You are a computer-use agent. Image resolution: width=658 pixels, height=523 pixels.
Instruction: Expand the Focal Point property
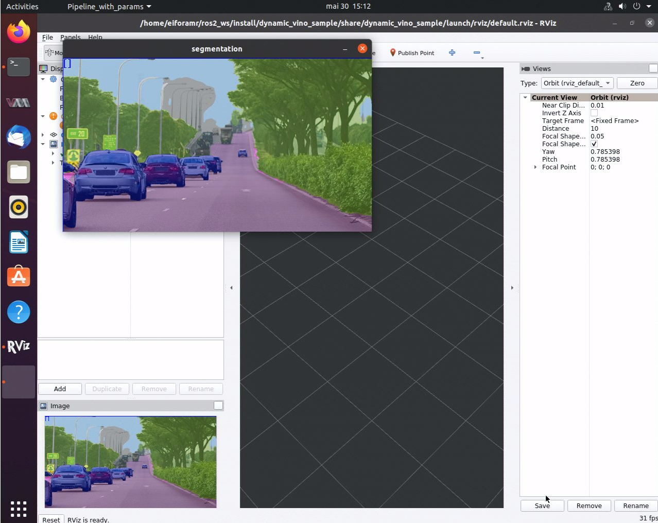tap(535, 167)
